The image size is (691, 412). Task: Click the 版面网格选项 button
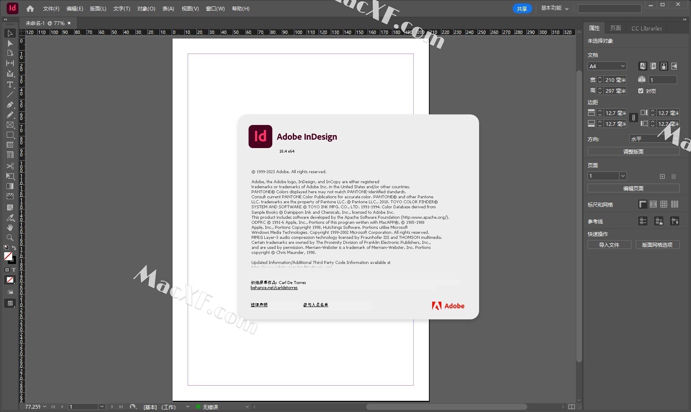tap(657, 245)
